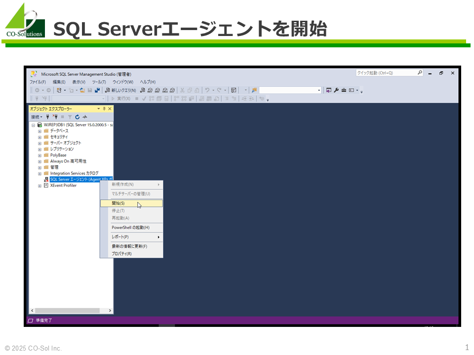Open a new DMX query
Screen dimensions: 474x355
pos(158,90)
